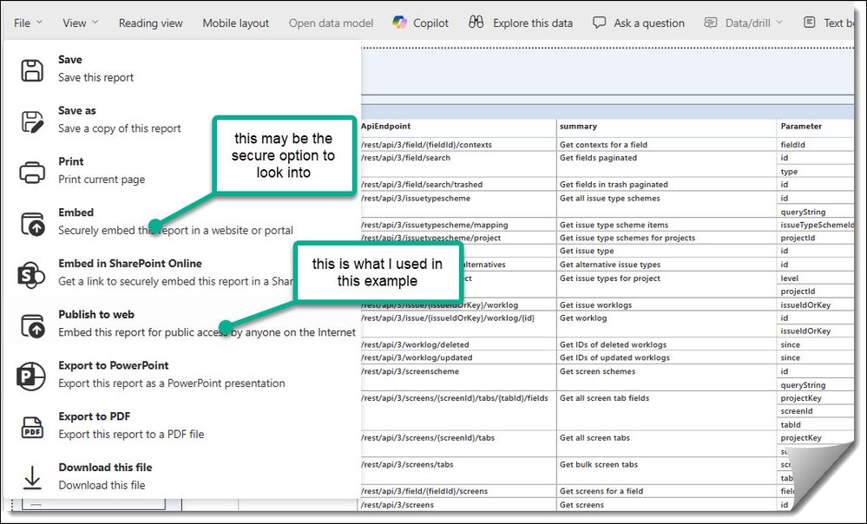Image resolution: width=867 pixels, height=524 pixels.
Task: Click 'Get screen schemes' cell
Action: click(667, 378)
